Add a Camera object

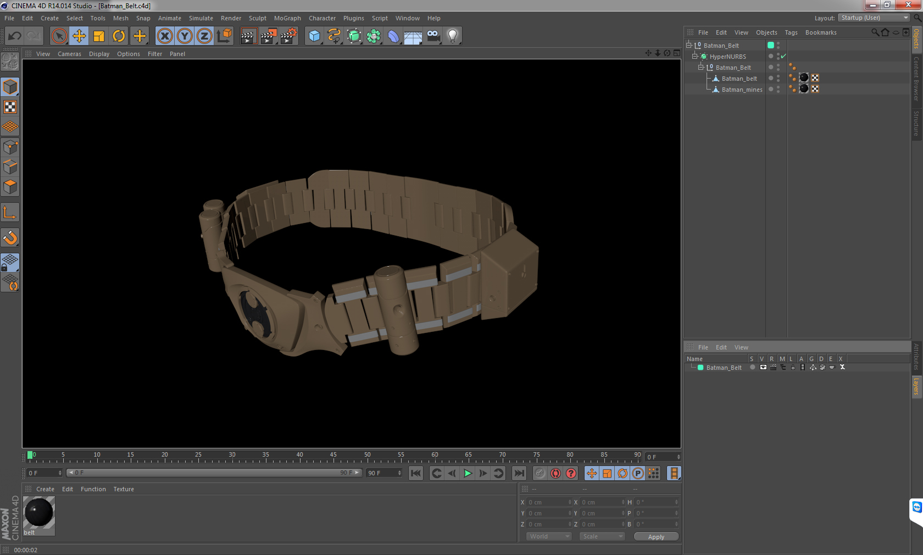pos(433,36)
